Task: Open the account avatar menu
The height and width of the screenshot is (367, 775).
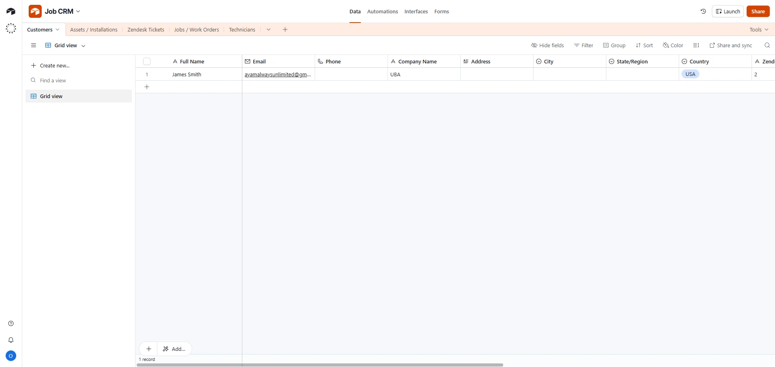Action: (11, 356)
